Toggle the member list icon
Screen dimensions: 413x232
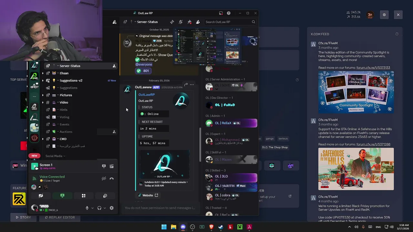tap(198, 22)
